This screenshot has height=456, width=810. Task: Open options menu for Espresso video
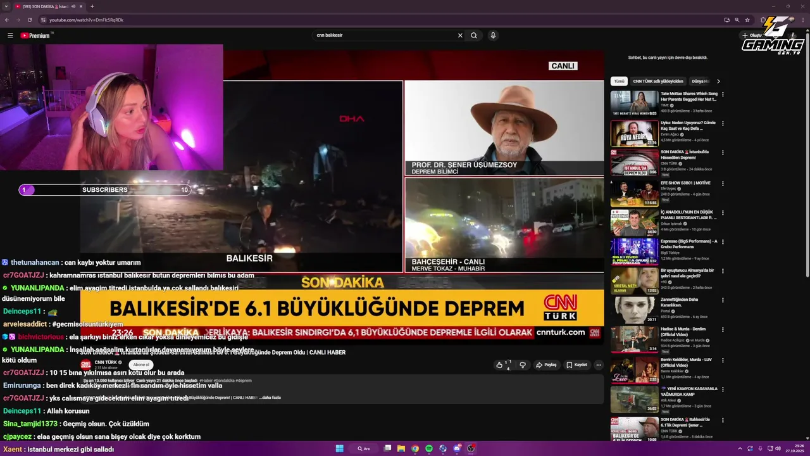click(723, 242)
